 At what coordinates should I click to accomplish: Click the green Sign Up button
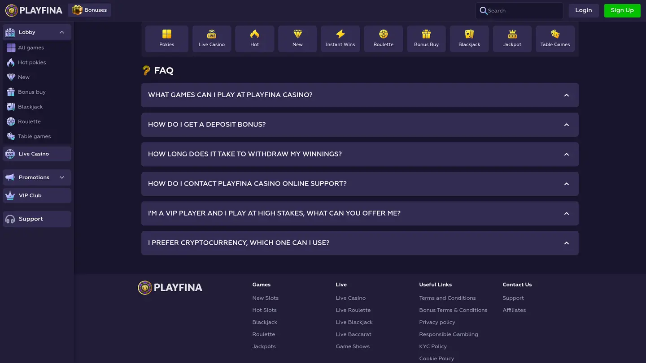(x=622, y=10)
